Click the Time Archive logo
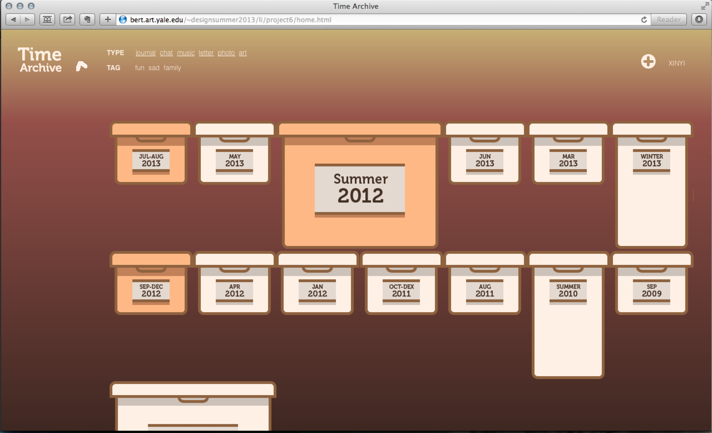Screen dimensions: 712x433 click(40, 59)
